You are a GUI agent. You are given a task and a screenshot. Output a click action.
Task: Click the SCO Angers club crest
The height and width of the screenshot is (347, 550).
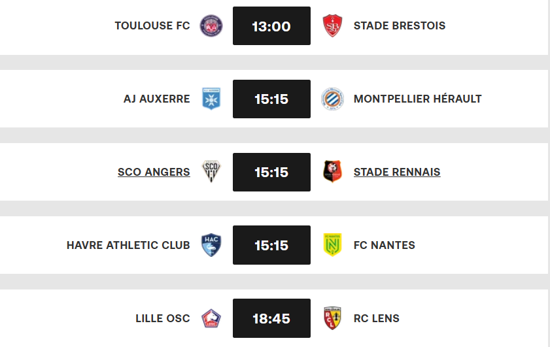coord(211,172)
